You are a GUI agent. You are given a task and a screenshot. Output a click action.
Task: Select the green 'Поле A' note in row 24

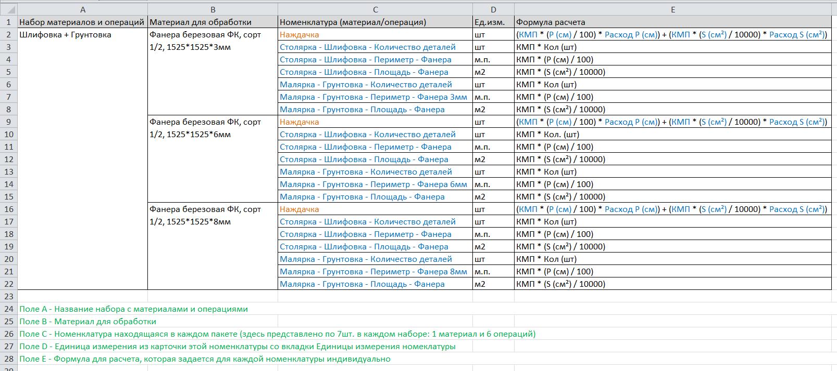(133, 309)
